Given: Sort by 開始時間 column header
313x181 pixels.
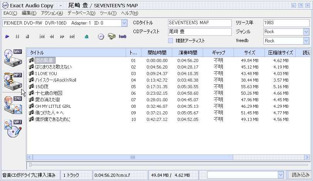Looking at the screenshot, I should (x=157, y=53).
